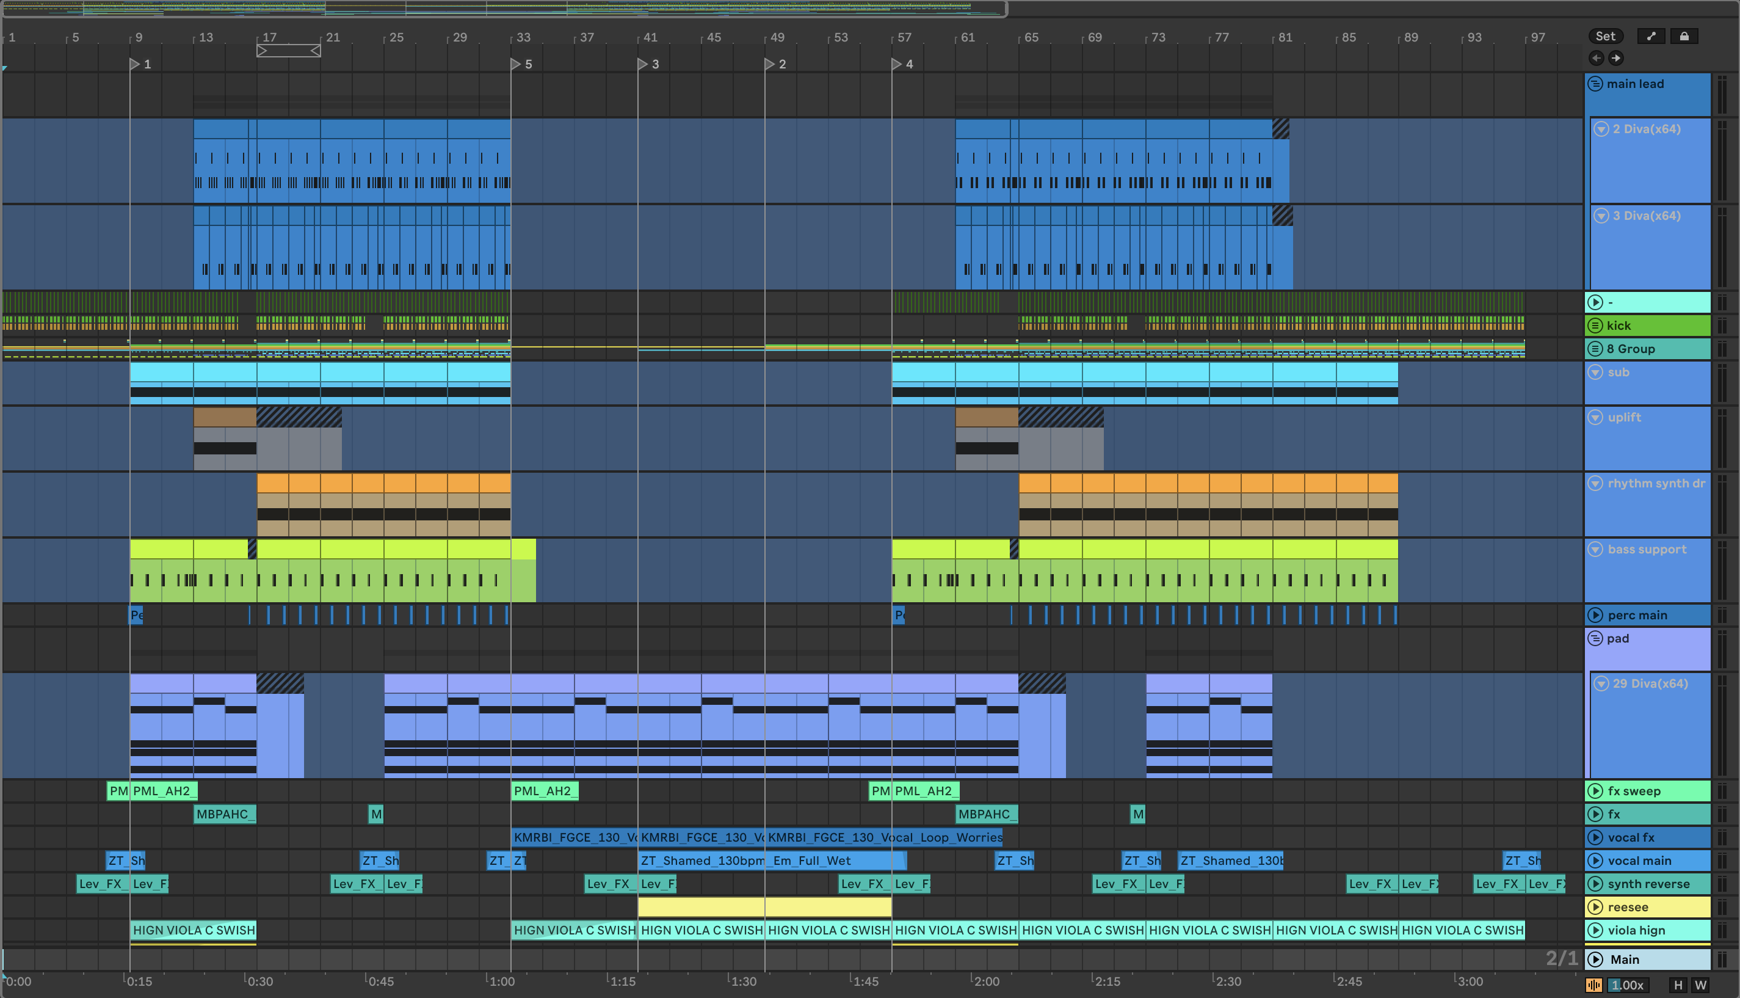Screen dimensions: 1740x998
Task: Click the 1.00x zoom value slider
Action: click(1628, 985)
